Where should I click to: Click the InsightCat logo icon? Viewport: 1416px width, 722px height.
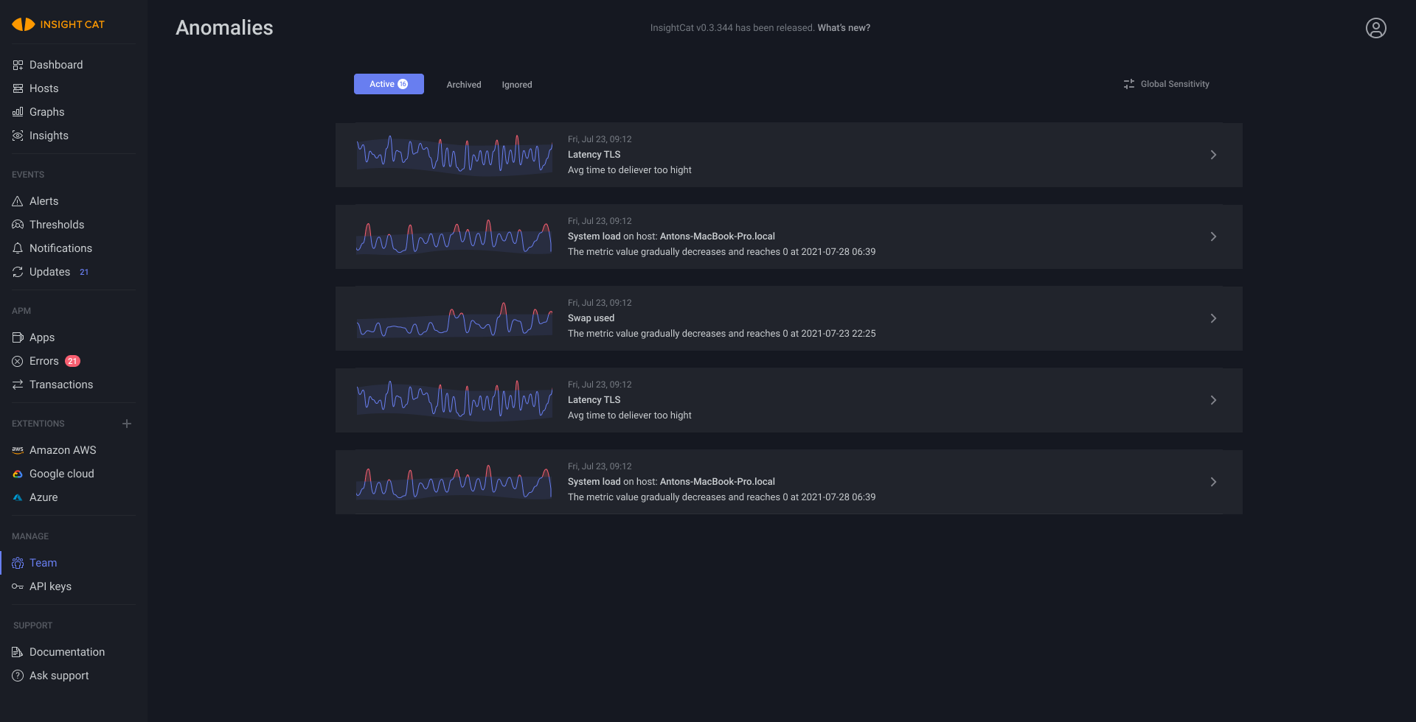pos(23,24)
